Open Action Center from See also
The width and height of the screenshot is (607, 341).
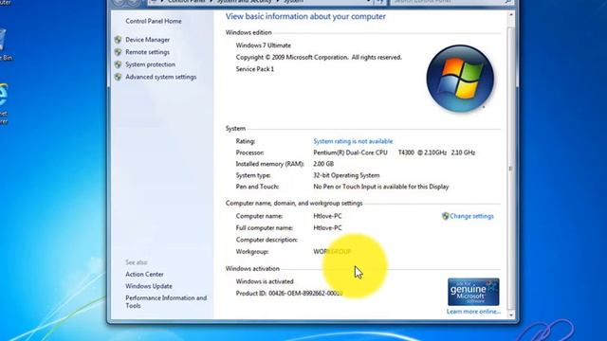[x=144, y=274]
